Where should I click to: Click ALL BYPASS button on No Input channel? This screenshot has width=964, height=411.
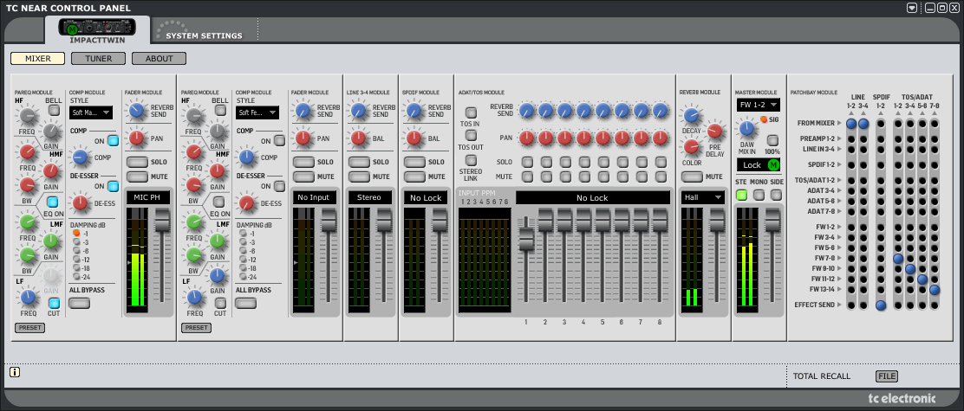click(x=246, y=303)
